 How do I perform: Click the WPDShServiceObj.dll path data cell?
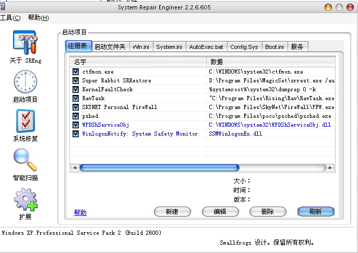tap(270, 125)
